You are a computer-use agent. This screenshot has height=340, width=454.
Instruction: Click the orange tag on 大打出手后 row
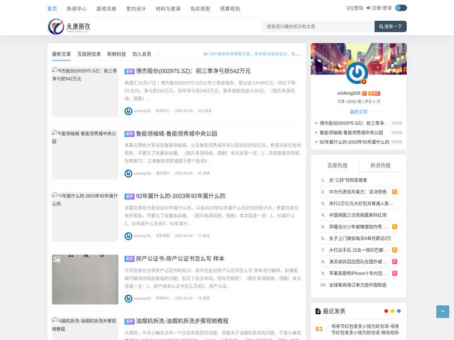[x=394, y=250]
